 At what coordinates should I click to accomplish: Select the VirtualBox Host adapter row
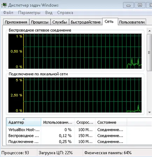coord(67,130)
